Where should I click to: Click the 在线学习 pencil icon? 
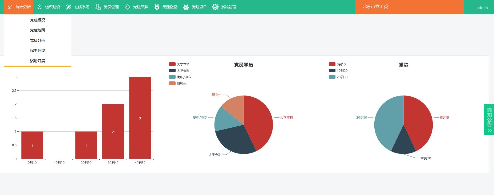click(x=69, y=7)
